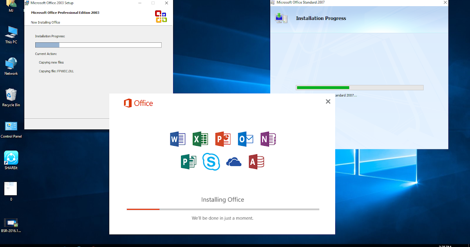The width and height of the screenshot is (470, 247).
Task: Click the Publisher icon in the installer
Action: pyautogui.click(x=188, y=162)
